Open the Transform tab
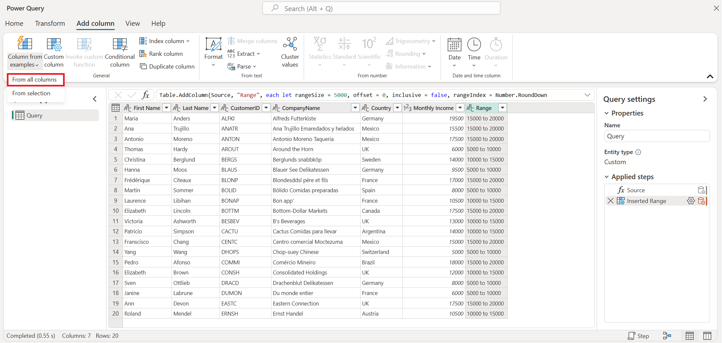722x343 pixels. coord(50,23)
